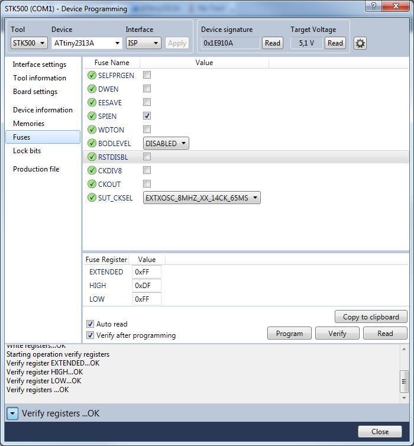This screenshot has width=414, height=446.
Task: Switch to the Lock bits page
Action: coord(27,151)
